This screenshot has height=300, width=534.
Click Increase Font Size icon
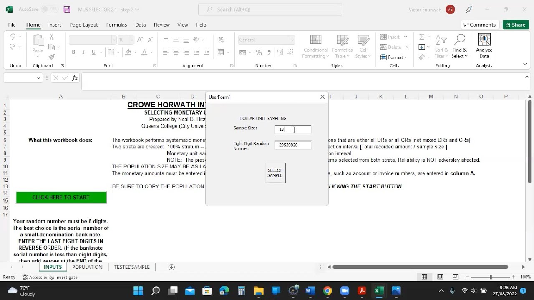[140, 40]
